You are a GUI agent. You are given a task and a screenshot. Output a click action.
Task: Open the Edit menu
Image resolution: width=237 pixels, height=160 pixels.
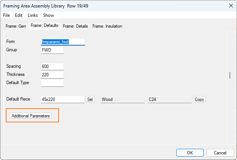pos(19,15)
